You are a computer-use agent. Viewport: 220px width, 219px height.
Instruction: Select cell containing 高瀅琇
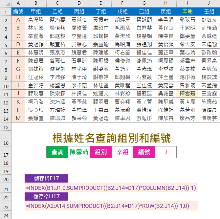pyautogui.click(x=36, y=20)
